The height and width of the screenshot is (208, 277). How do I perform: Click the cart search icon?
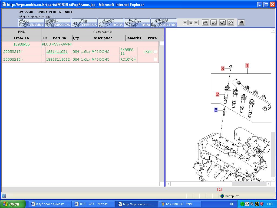point(214,23)
